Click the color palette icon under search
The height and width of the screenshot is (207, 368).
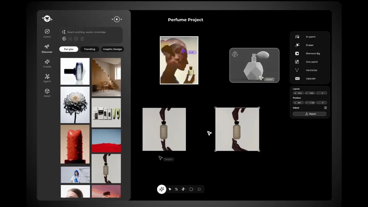coord(76,39)
